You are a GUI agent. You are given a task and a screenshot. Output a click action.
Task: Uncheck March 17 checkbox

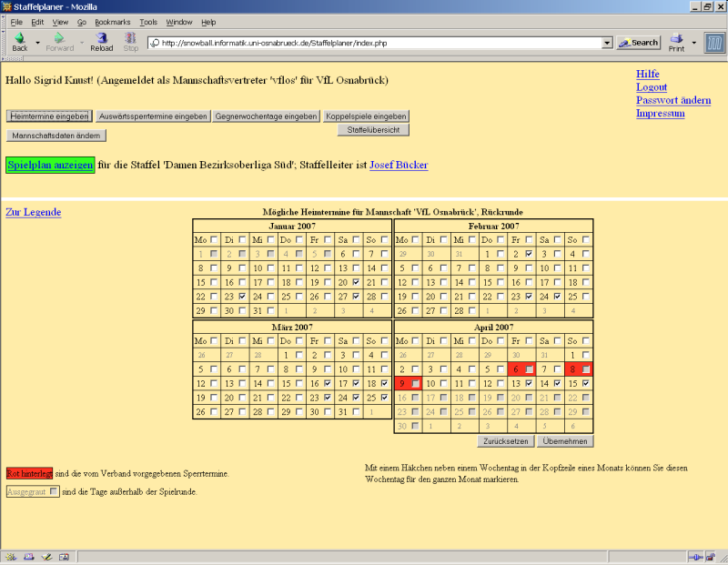356,383
